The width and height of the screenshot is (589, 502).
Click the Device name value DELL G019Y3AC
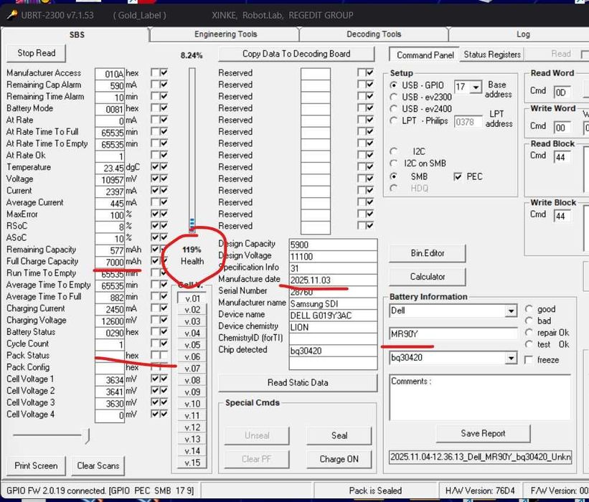pos(333,316)
